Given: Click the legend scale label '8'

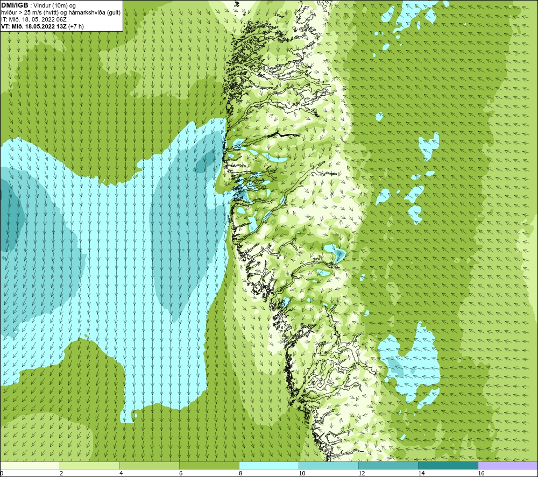Looking at the screenshot, I should click(240, 473).
